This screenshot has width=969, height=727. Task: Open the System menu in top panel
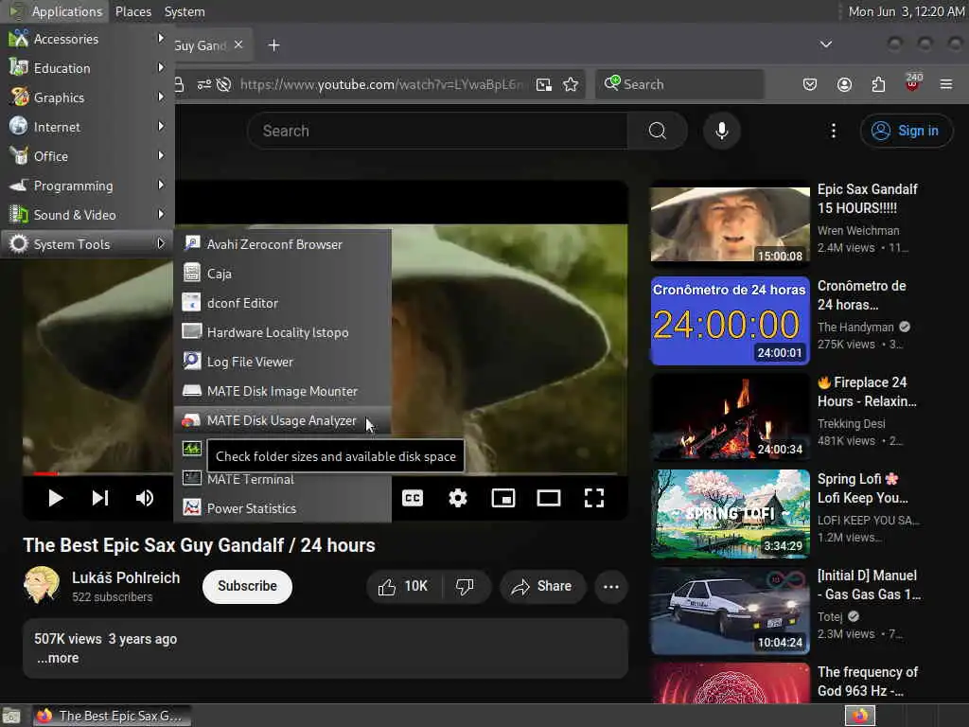point(185,11)
